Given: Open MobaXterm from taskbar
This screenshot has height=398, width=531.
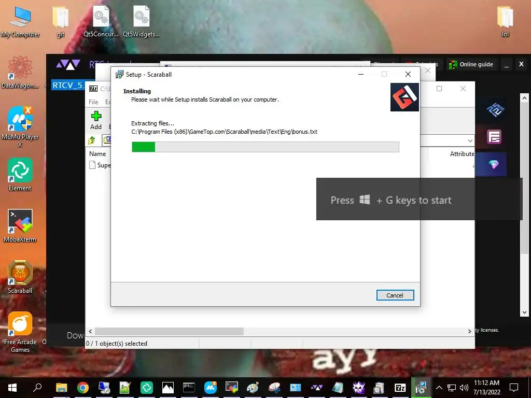Looking at the screenshot, I should (232, 388).
